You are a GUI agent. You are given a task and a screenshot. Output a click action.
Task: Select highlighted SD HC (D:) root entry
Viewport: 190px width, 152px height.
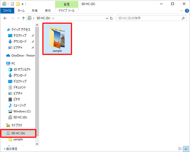pos(18,133)
